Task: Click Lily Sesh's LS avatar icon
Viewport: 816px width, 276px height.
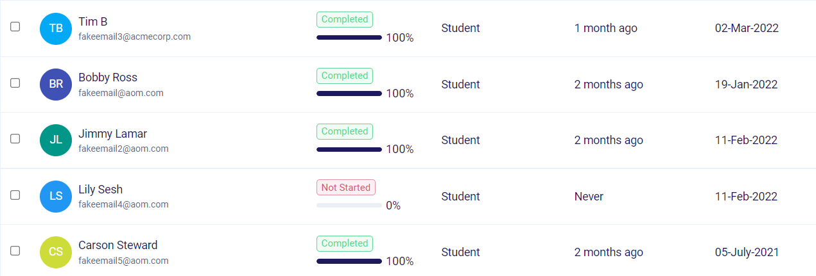Action: click(x=56, y=197)
